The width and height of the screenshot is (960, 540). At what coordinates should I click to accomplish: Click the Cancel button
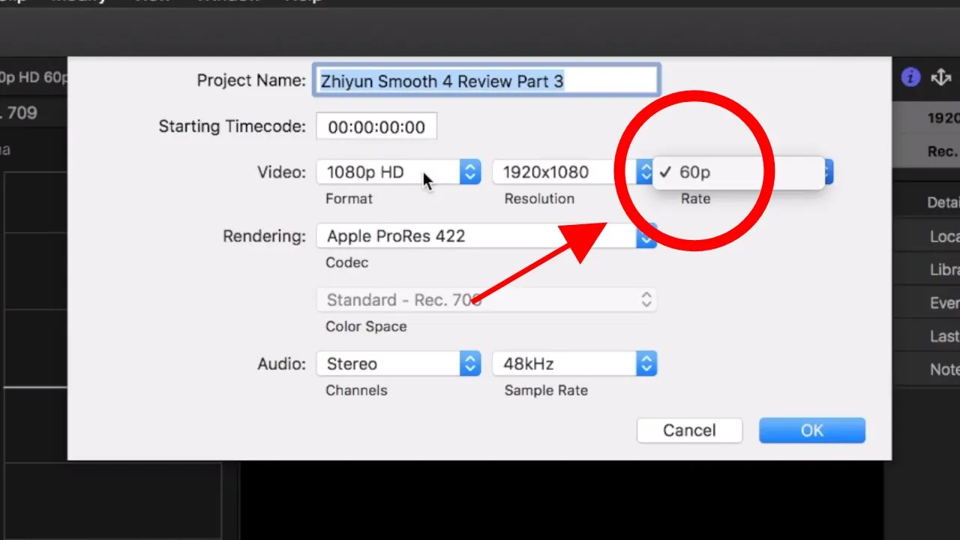(689, 430)
